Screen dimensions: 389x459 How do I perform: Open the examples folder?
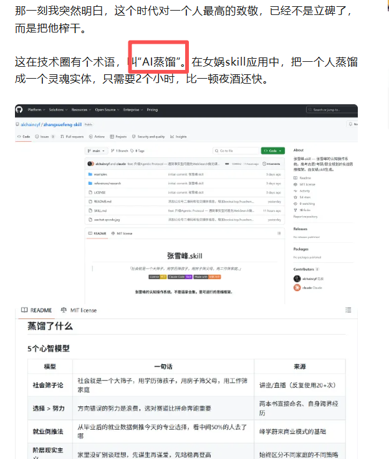[100, 174]
